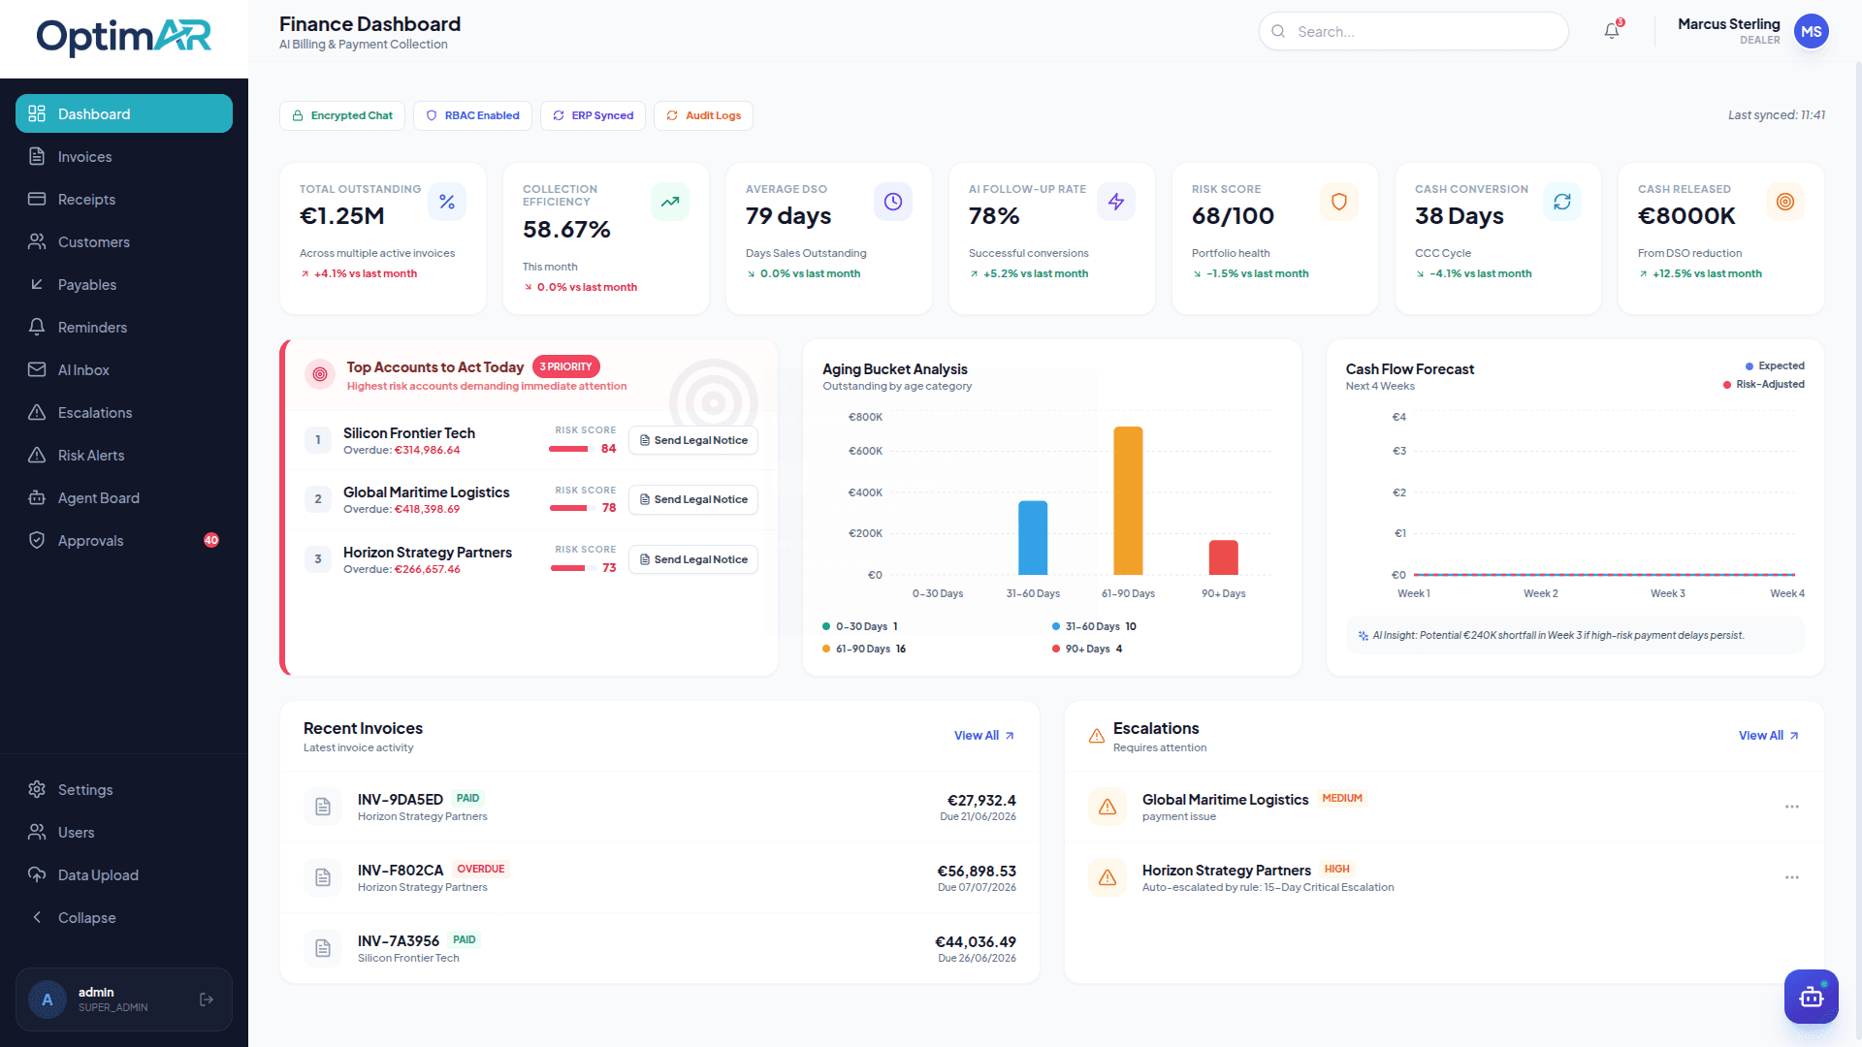Click the Cash Conversion refresh icon
1862x1047 pixels.
coord(1562,202)
